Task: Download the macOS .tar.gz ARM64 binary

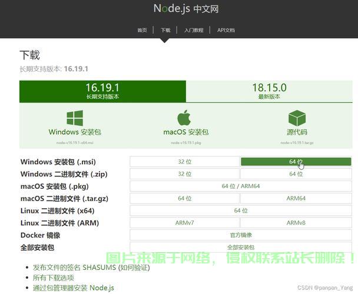Action: tap(296, 199)
